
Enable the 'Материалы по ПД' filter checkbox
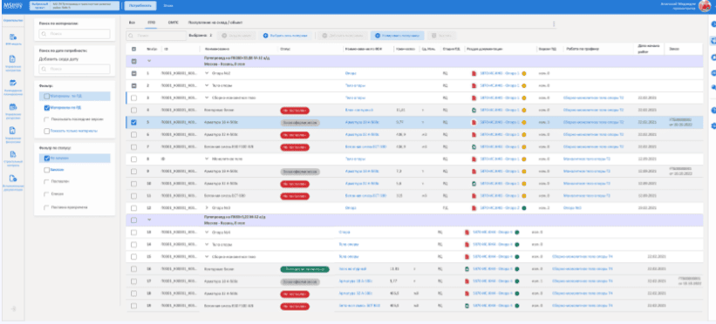pyautogui.click(x=47, y=97)
